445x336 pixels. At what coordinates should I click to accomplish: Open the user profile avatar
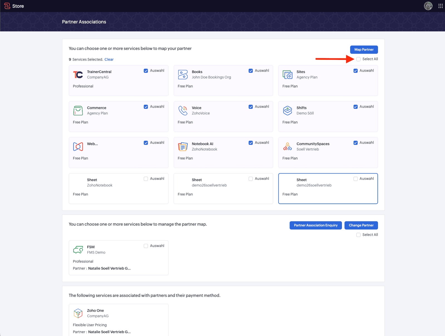click(428, 6)
